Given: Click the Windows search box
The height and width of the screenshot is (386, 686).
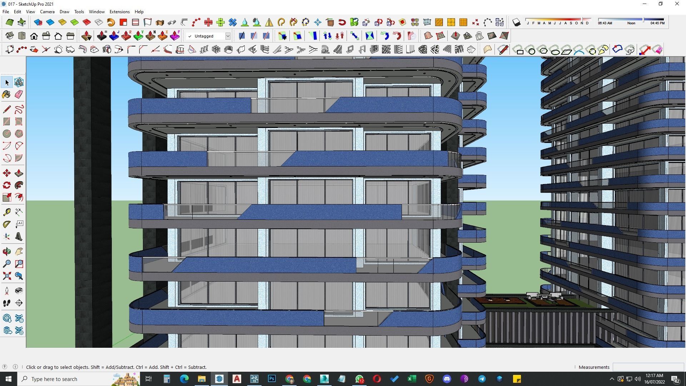Looking at the screenshot, I should tap(79, 379).
